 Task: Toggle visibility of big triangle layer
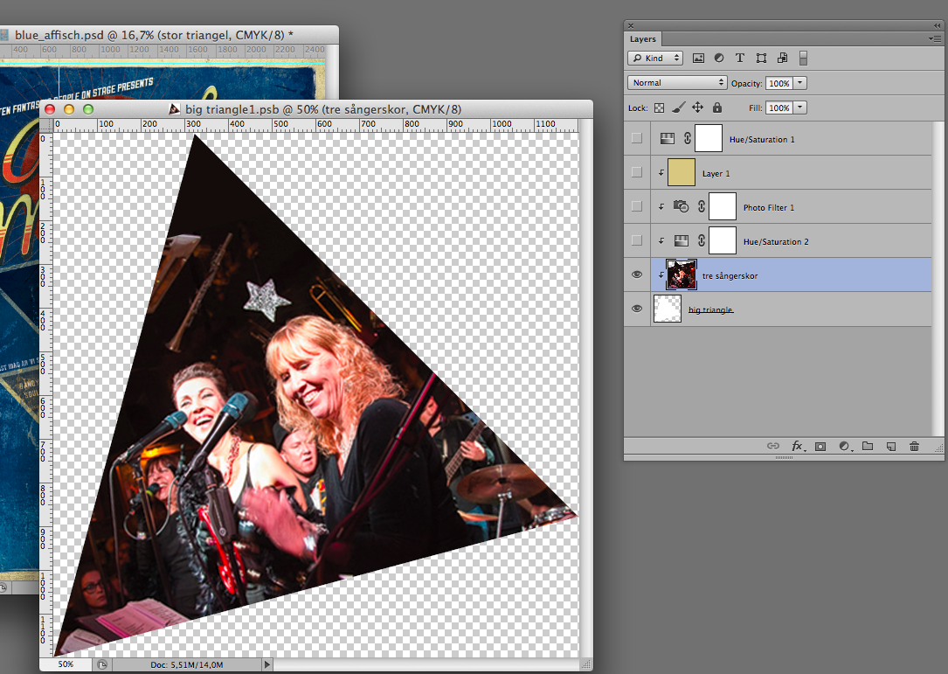pyautogui.click(x=637, y=309)
